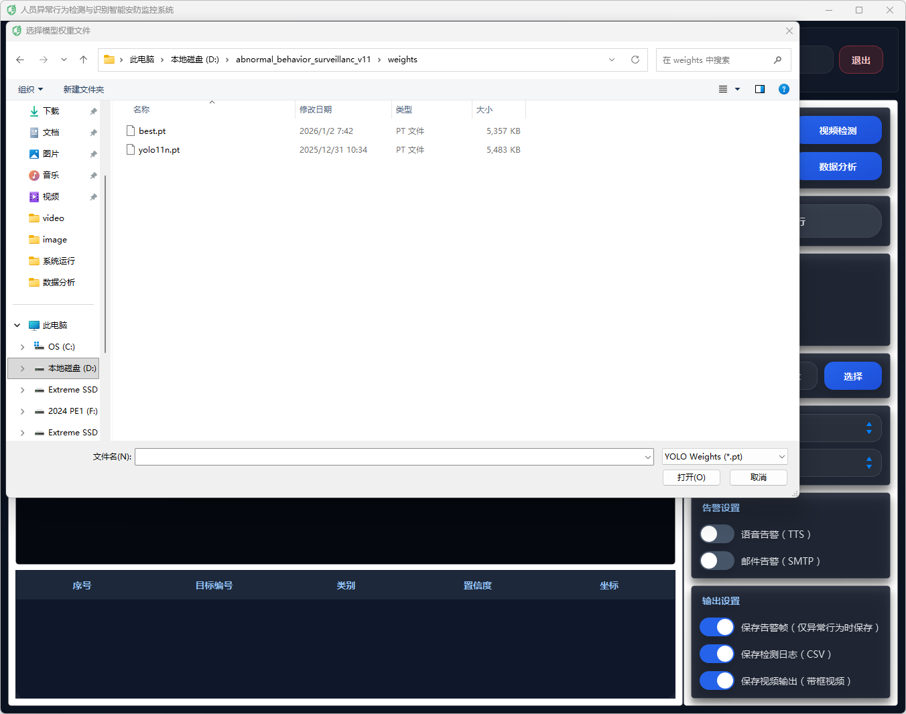Open the YOLO Weights file type dropdown
906x714 pixels.
point(724,457)
